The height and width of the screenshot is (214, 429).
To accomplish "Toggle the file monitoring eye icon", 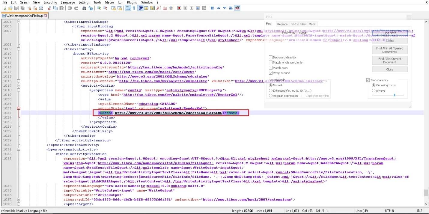I will [x=171, y=8].
